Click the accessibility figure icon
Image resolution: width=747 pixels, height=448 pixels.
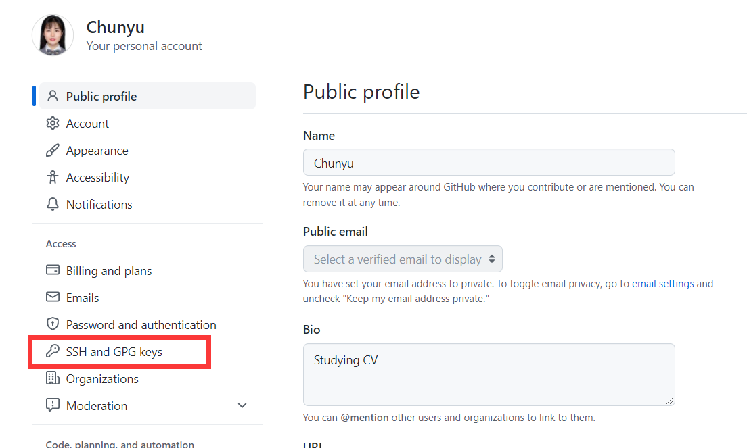(x=52, y=178)
